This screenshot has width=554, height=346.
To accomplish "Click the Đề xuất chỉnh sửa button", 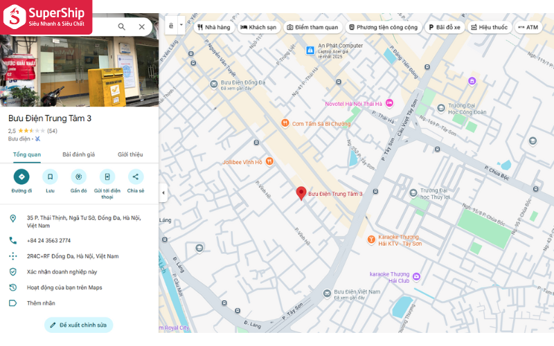I will tap(78, 325).
